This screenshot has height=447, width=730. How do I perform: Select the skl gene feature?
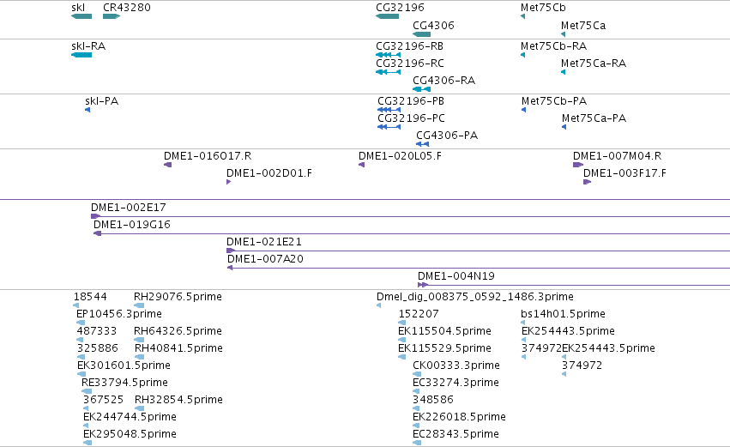(81, 16)
